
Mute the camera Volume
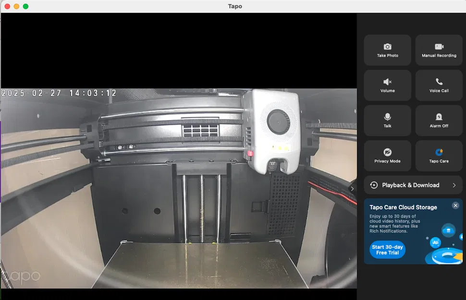387,82
